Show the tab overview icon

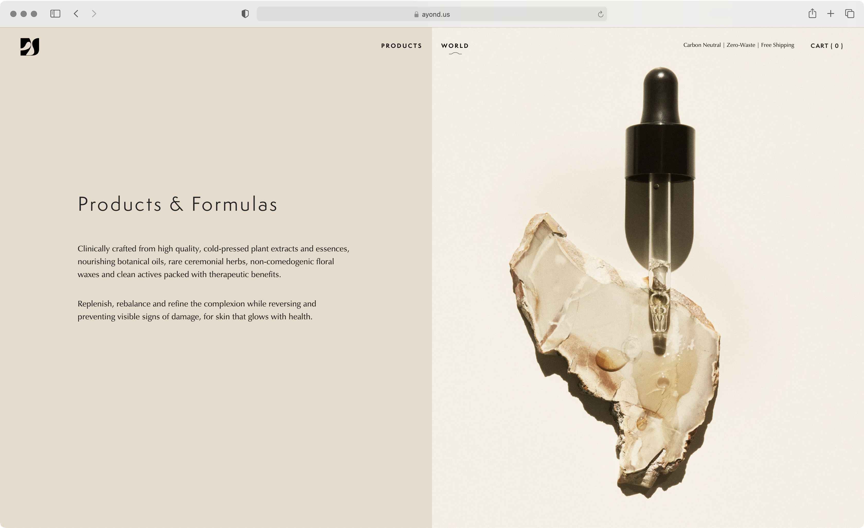pos(850,14)
